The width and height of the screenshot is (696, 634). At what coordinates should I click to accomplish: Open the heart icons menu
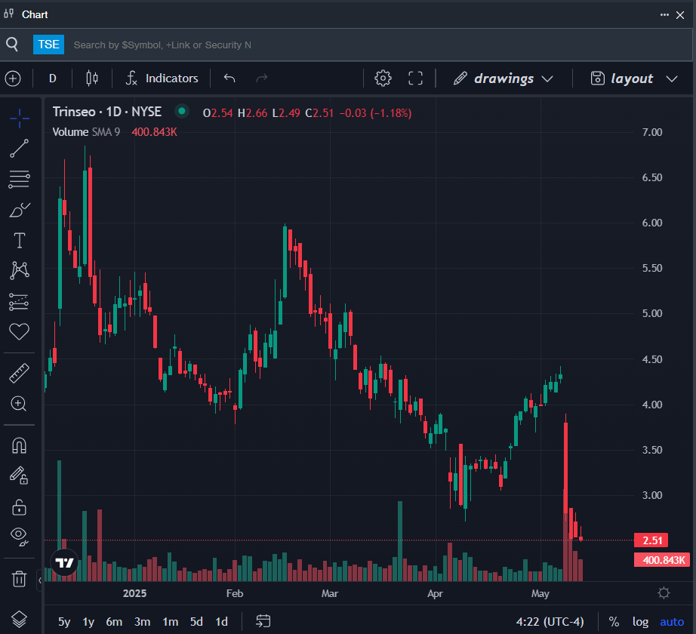point(19,331)
